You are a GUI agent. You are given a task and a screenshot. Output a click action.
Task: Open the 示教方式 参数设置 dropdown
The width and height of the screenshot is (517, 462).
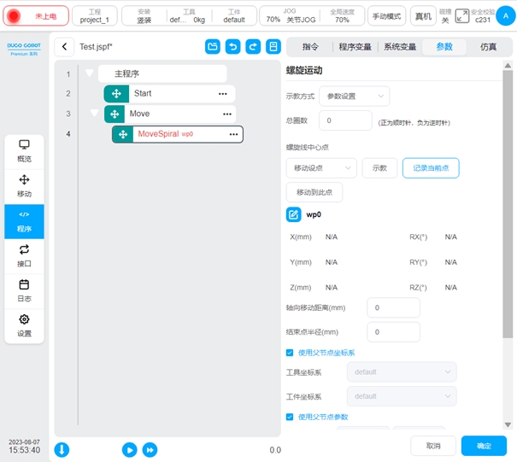point(354,96)
